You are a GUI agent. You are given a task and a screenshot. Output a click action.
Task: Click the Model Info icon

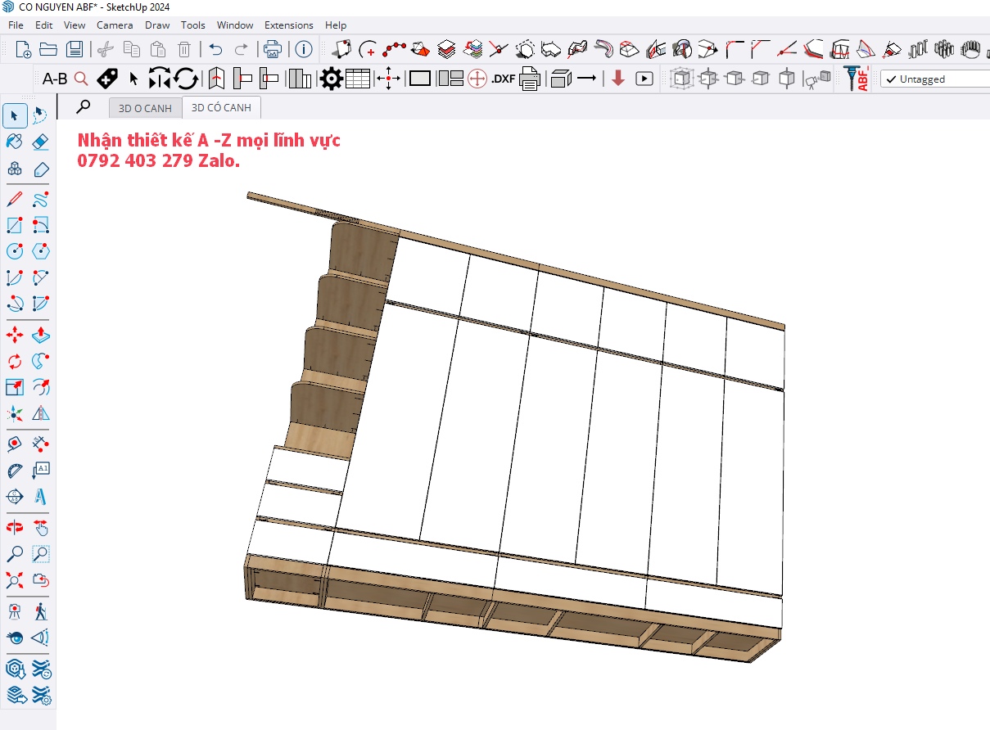pos(304,49)
